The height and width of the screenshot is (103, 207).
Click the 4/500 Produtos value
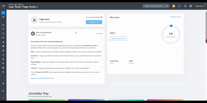click(131, 61)
